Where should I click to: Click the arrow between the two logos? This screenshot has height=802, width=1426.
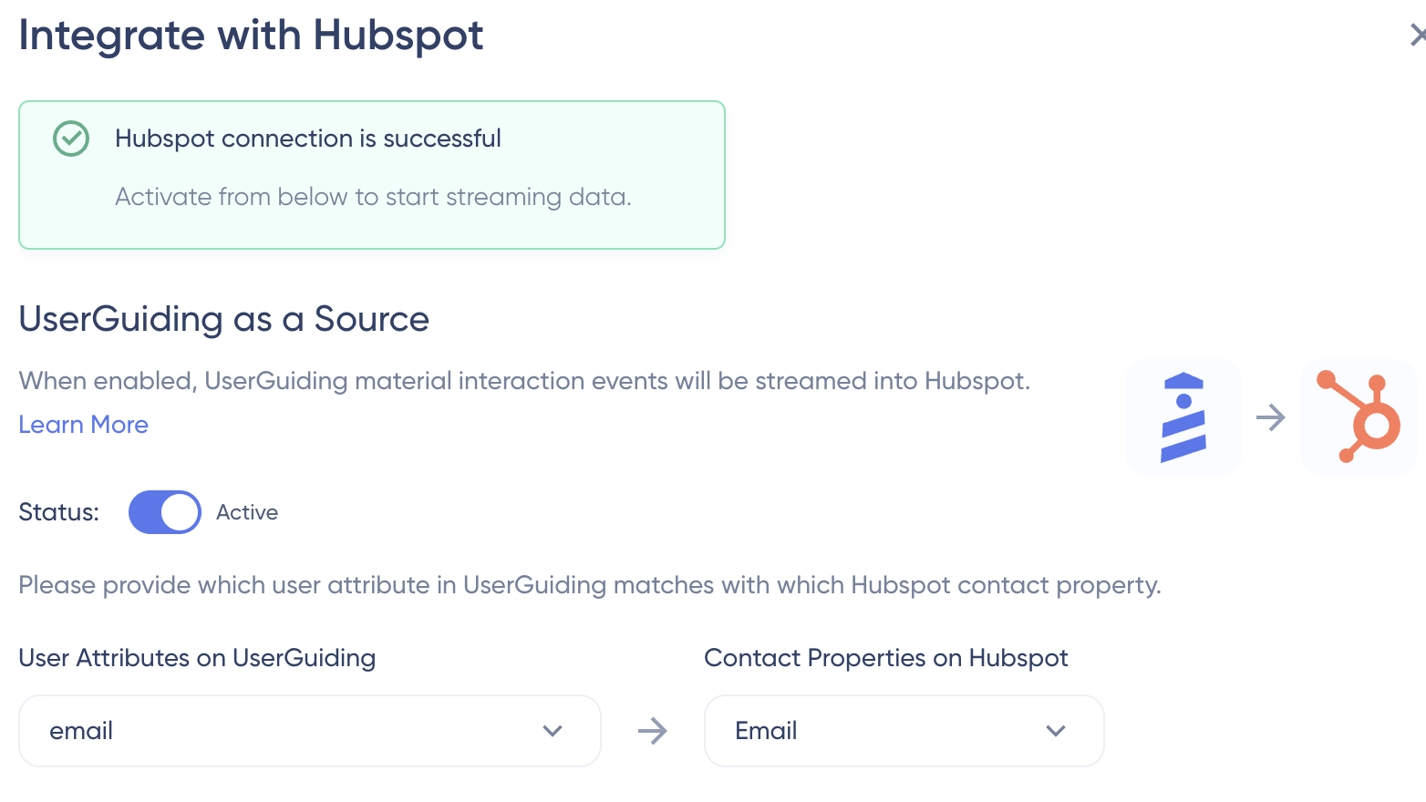click(x=1270, y=418)
